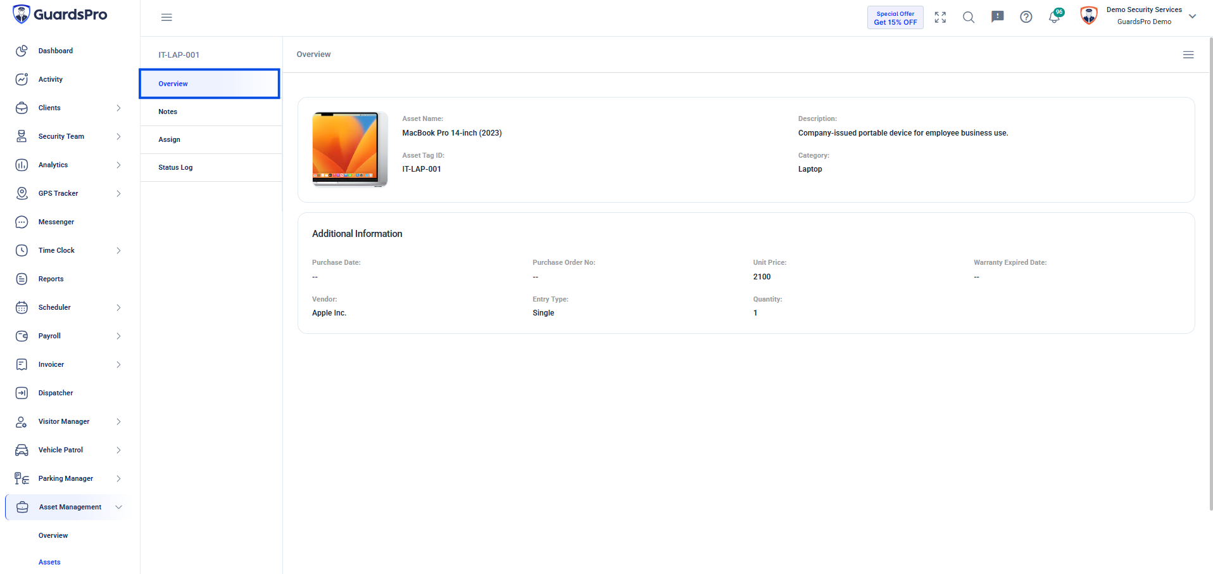Click the Analytics sidebar icon
The image size is (1213, 574).
pyautogui.click(x=22, y=165)
